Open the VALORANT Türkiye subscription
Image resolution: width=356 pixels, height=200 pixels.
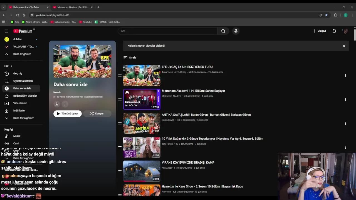[21, 47]
